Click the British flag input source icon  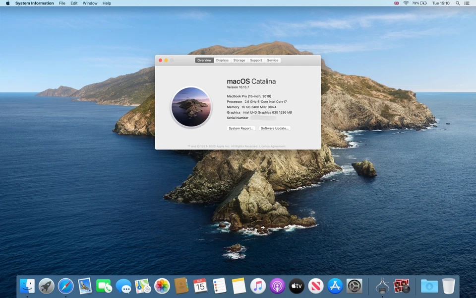397,3
